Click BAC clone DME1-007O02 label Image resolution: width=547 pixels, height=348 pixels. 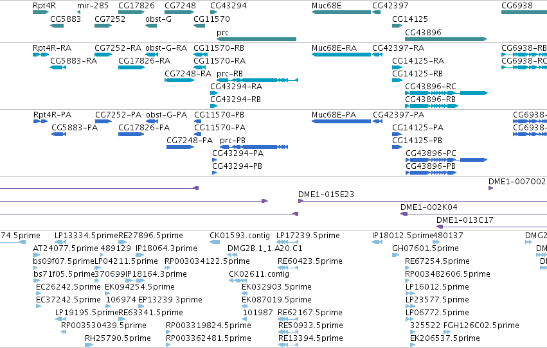[517, 182]
